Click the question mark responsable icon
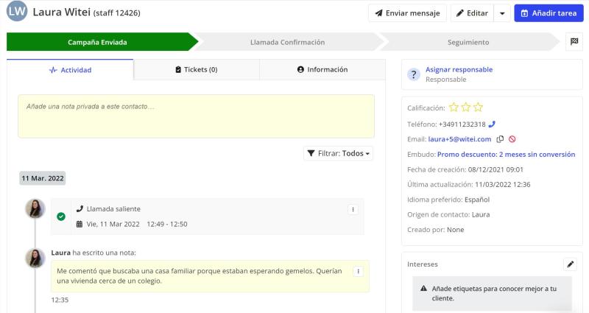Viewport: 589px width, 313px height. point(414,74)
